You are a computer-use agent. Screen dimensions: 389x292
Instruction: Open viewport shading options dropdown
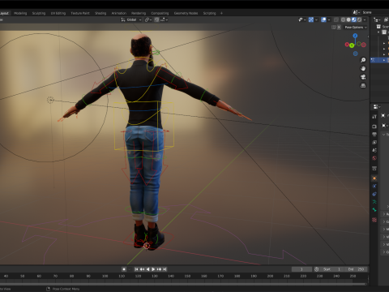click(365, 19)
